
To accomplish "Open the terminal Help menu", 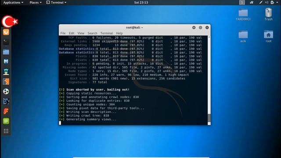I will tap(119, 33).
